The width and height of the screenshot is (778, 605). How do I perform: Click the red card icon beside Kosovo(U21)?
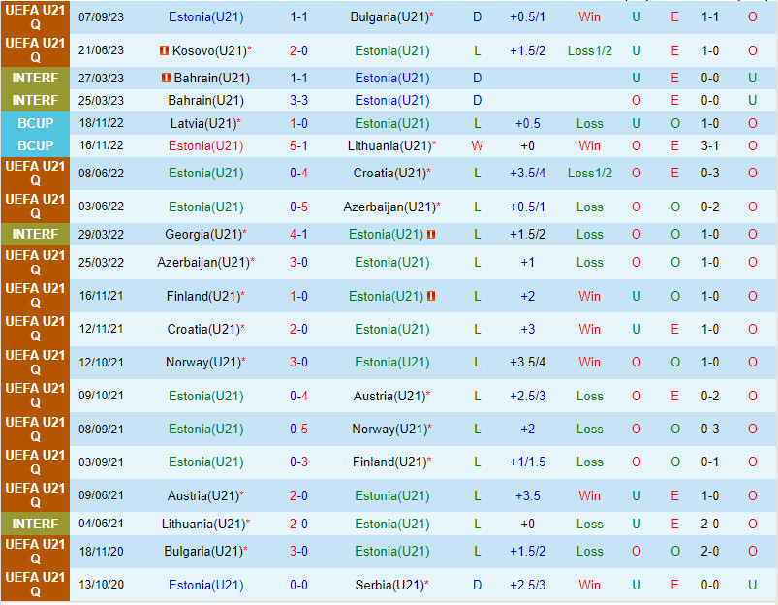click(165, 50)
